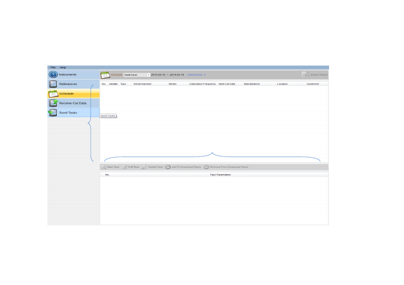Click Task Parameters column header

220,175
